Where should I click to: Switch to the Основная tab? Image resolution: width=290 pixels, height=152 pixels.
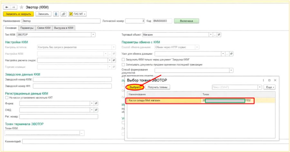11,28
